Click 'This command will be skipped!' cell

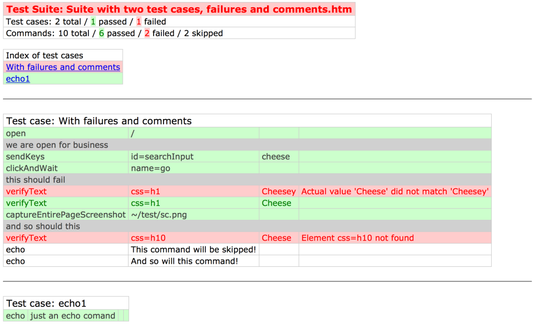coord(194,249)
